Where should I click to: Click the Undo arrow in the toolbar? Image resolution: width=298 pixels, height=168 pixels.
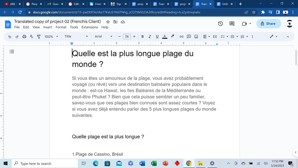(x=9, y=37)
